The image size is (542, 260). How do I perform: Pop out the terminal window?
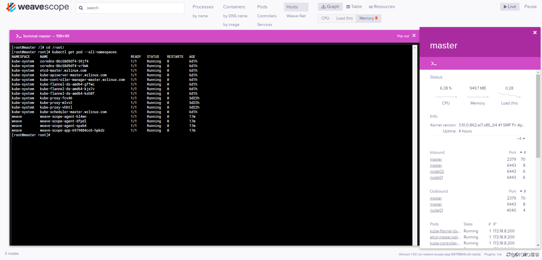pos(403,36)
